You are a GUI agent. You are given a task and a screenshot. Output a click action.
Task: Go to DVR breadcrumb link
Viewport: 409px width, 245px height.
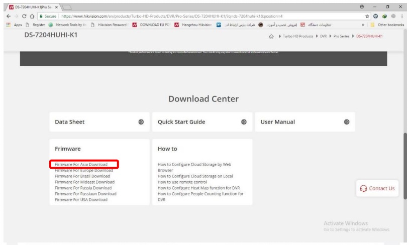[x=324, y=36]
